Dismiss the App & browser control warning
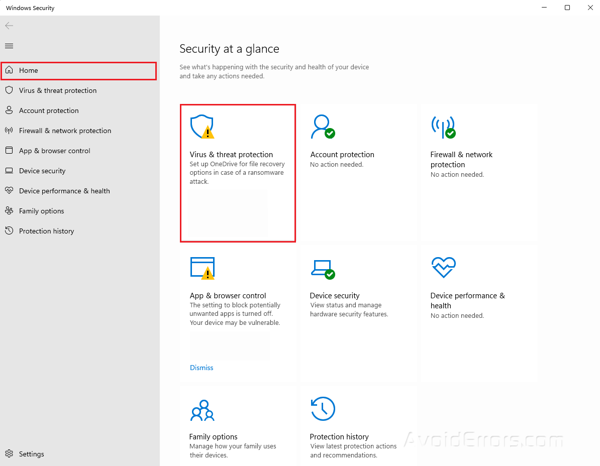 202,368
